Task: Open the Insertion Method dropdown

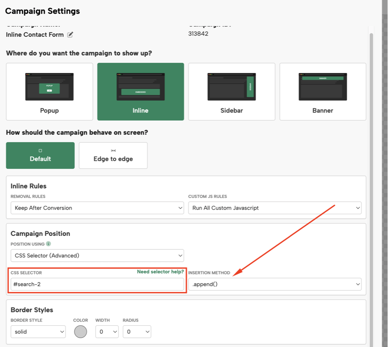Action: [x=275, y=284]
